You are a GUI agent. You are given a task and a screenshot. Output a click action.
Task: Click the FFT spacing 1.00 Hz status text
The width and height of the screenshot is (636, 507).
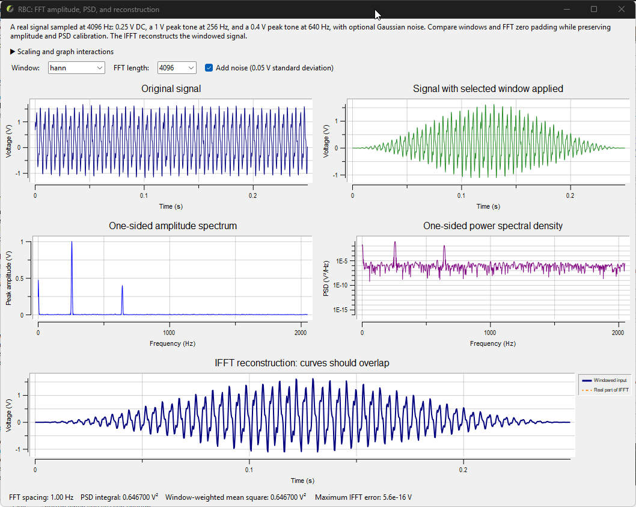[x=41, y=497]
